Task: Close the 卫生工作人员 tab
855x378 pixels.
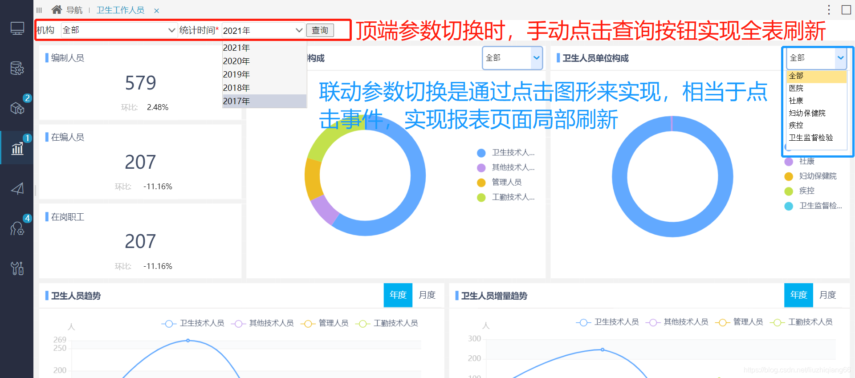Action: 157,11
